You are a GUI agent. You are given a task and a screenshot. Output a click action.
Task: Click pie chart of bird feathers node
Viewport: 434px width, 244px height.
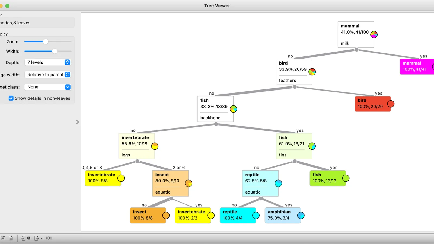(x=312, y=72)
